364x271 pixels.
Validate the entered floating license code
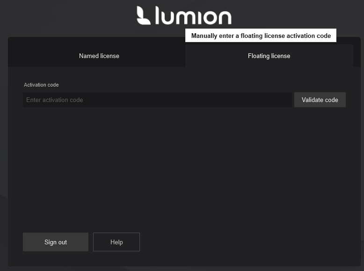320,100
